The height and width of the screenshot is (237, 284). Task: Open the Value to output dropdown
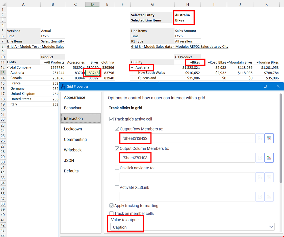click(x=271, y=227)
